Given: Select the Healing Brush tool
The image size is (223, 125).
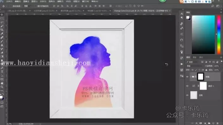Looking at the screenshot, I should (2, 38).
